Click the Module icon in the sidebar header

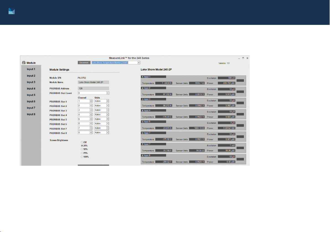point(24,63)
